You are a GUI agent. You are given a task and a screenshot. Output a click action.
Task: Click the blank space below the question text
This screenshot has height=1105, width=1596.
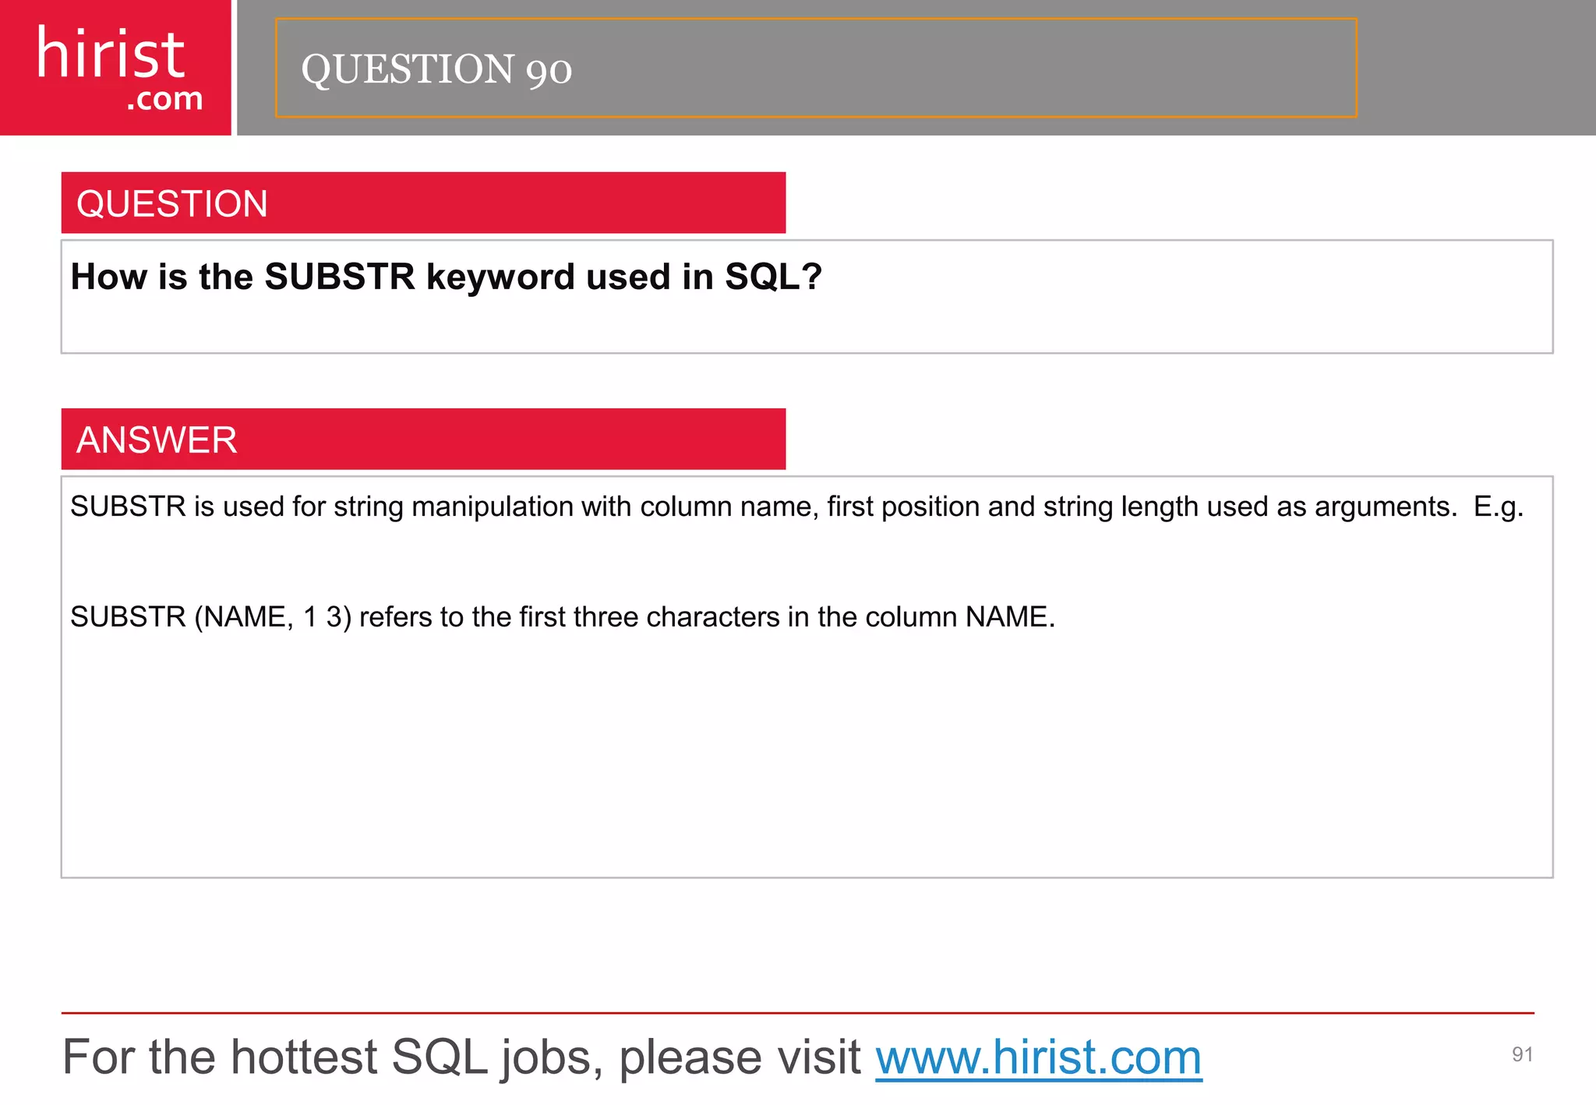pos(807,326)
